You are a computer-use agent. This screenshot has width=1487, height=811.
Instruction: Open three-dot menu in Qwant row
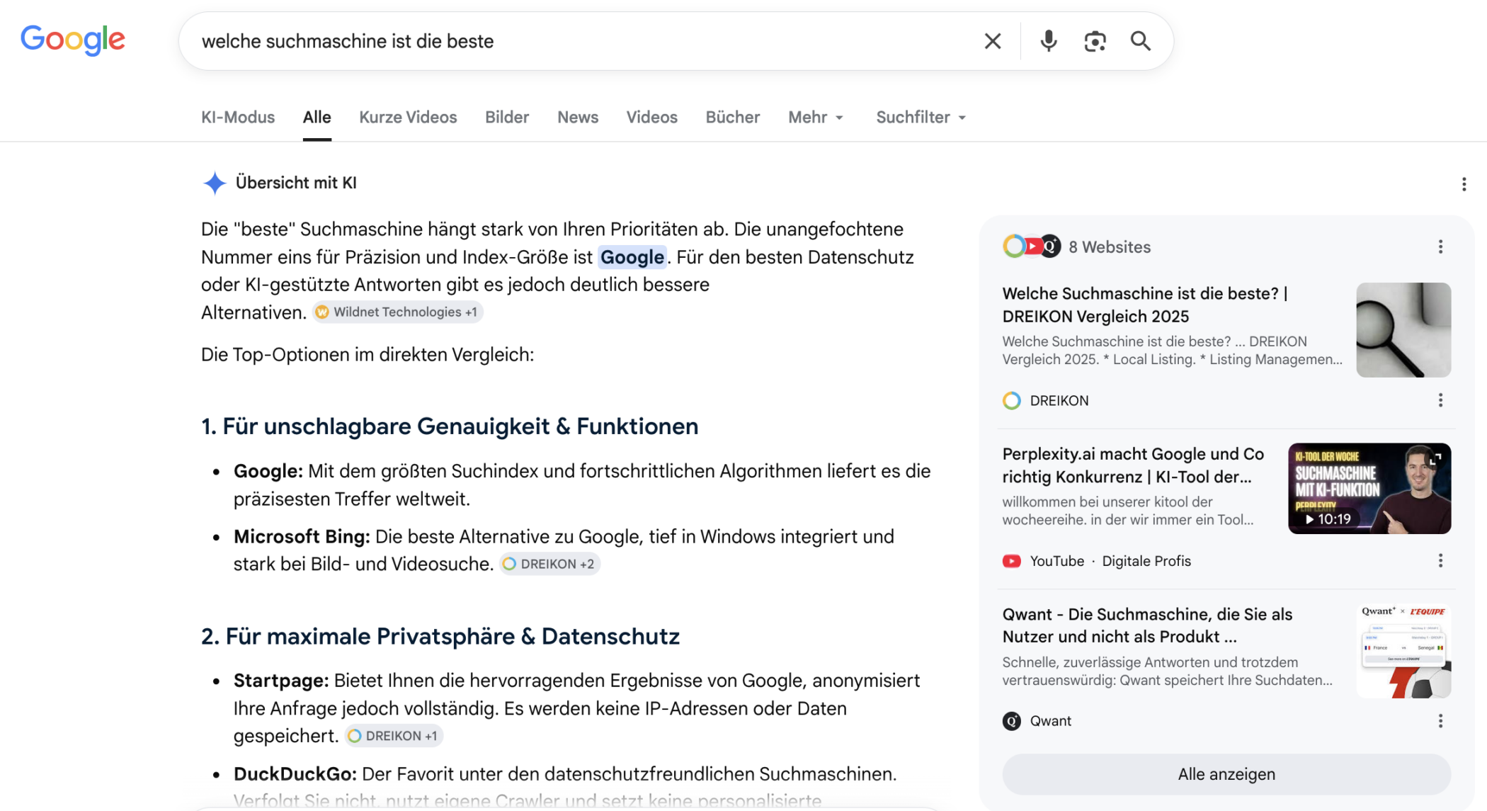point(1440,721)
